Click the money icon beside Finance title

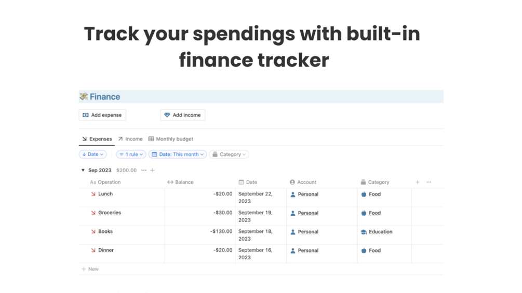tap(84, 96)
